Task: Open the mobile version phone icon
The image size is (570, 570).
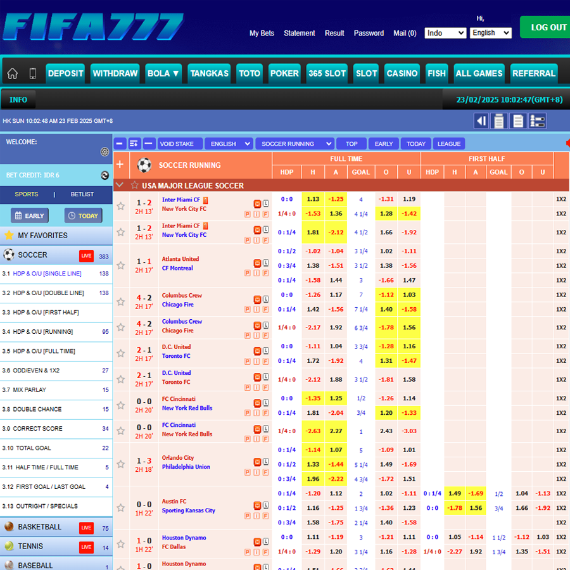Action: [x=33, y=73]
